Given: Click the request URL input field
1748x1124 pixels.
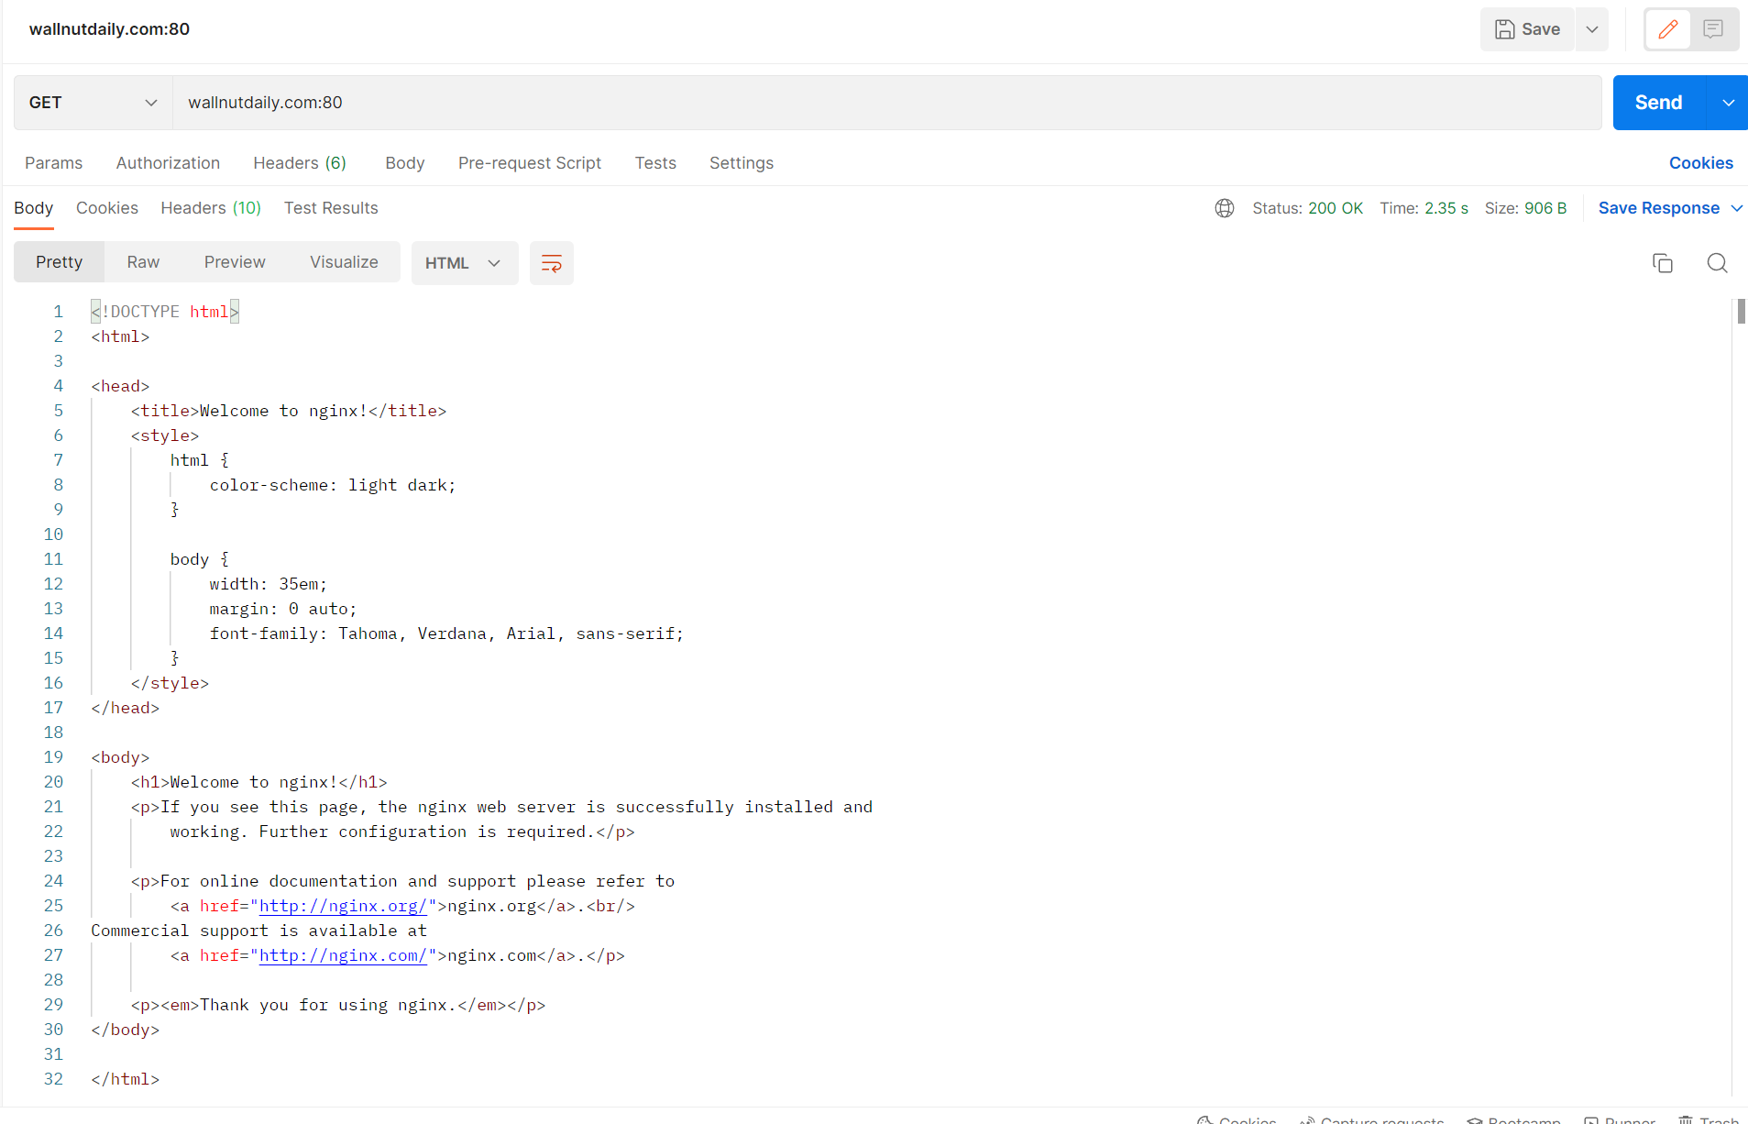Looking at the screenshot, I should 886,103.
